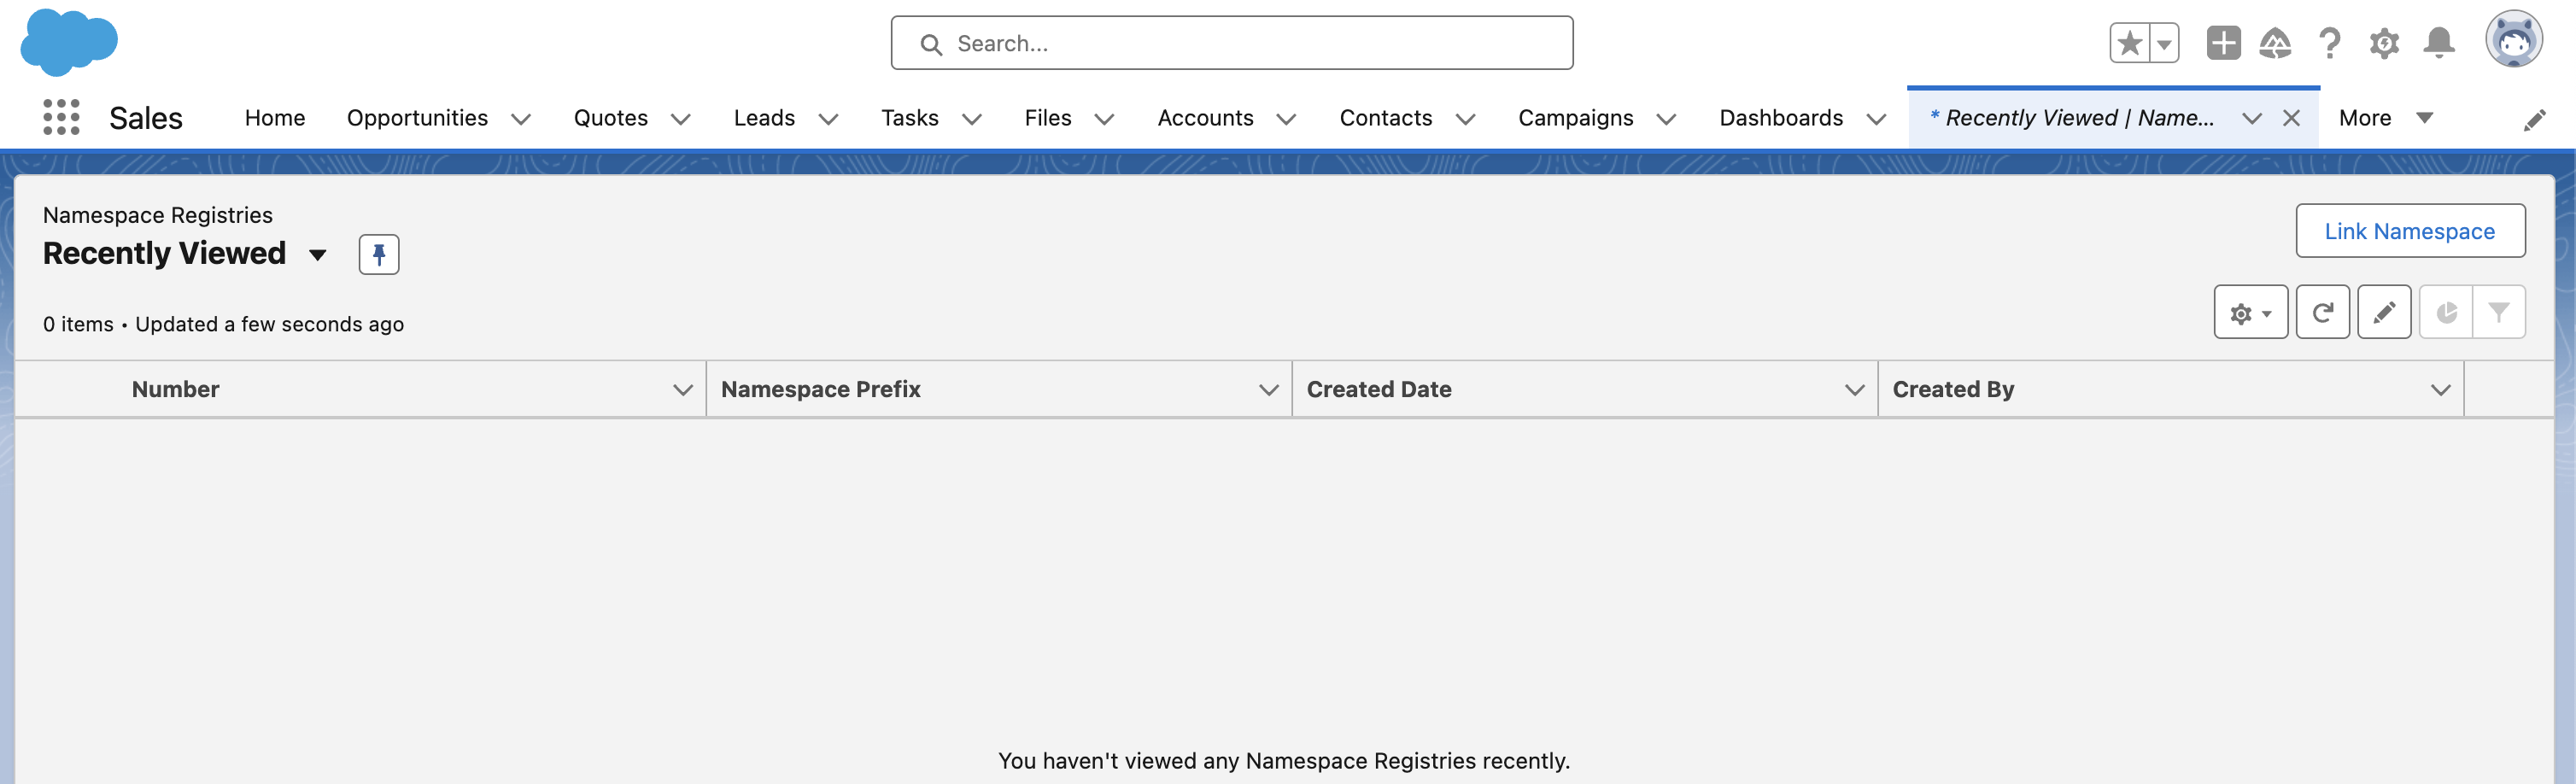Close the Recently Viewed Namespace tab
This screenshot has width=2576, height=784.
(2291, 118)
